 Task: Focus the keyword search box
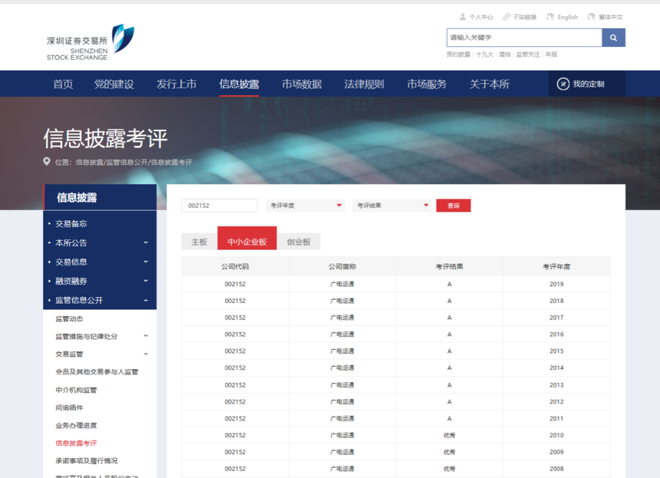tap(524, 38)
